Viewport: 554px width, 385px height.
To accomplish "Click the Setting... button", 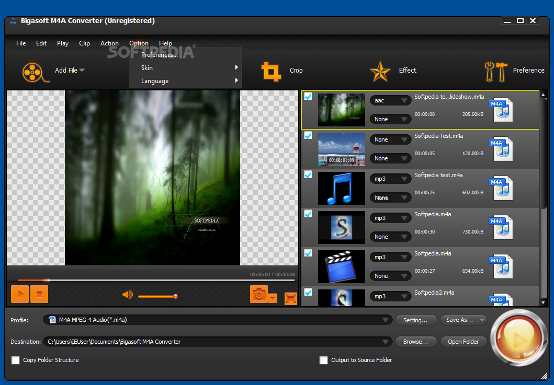I will [415, 320].
